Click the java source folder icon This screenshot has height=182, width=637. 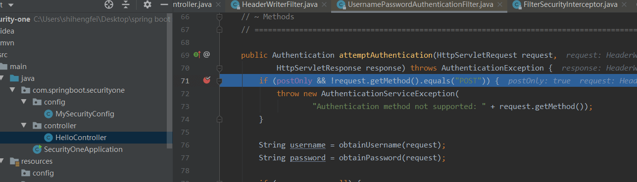pos(14,78)
